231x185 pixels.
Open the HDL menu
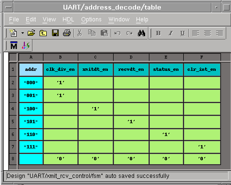(68, 19)
